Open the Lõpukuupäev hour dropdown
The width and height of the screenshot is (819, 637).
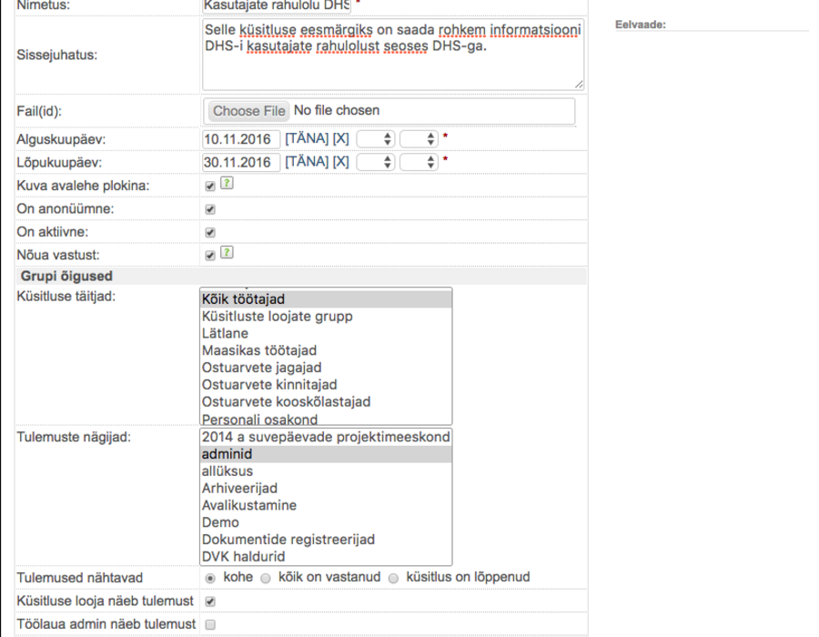(x=376, y=162)
